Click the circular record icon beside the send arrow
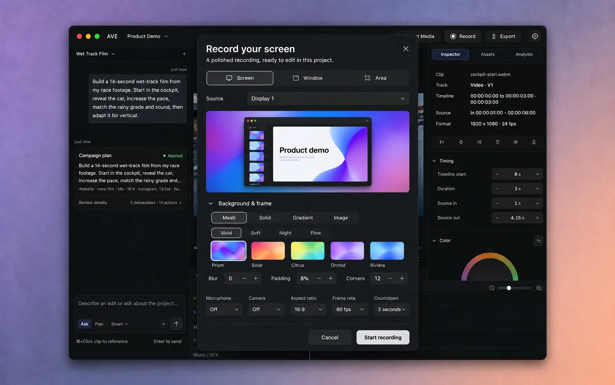 (x=164, y=324)
